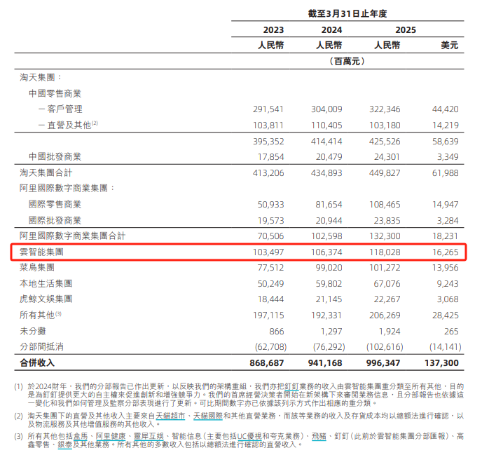The width and height of the screenshot is (482, 455).
Task: Select the 淘天集團合計 row label
Action: click(x=46, y=172)
